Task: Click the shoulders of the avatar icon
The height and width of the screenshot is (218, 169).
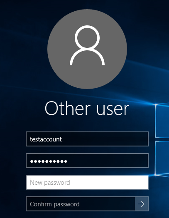Action: click(x=87, y=57)
